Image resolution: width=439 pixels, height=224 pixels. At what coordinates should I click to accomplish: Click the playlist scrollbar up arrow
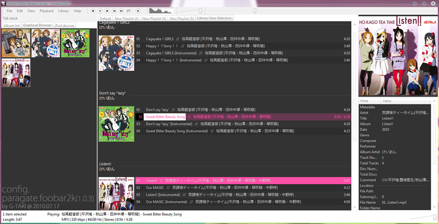pos(354,25)
